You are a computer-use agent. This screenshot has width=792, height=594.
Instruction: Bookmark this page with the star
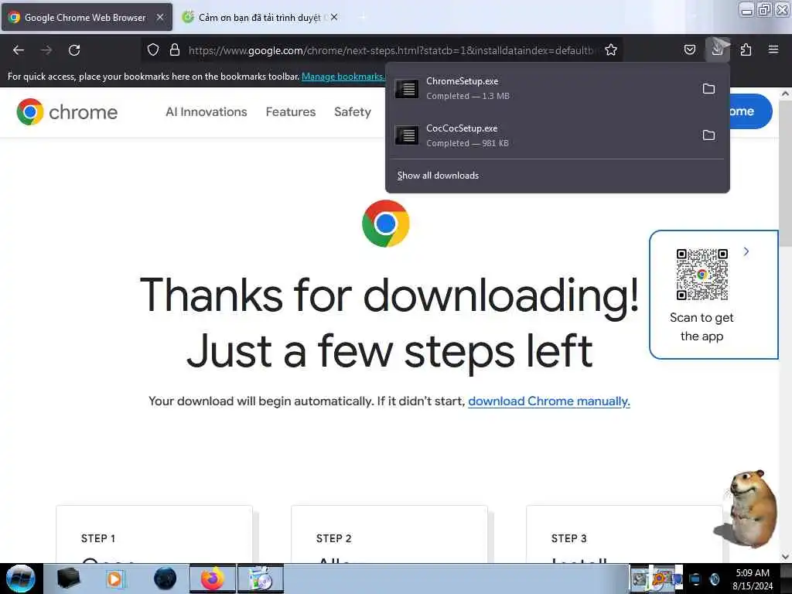pos(611,49)
